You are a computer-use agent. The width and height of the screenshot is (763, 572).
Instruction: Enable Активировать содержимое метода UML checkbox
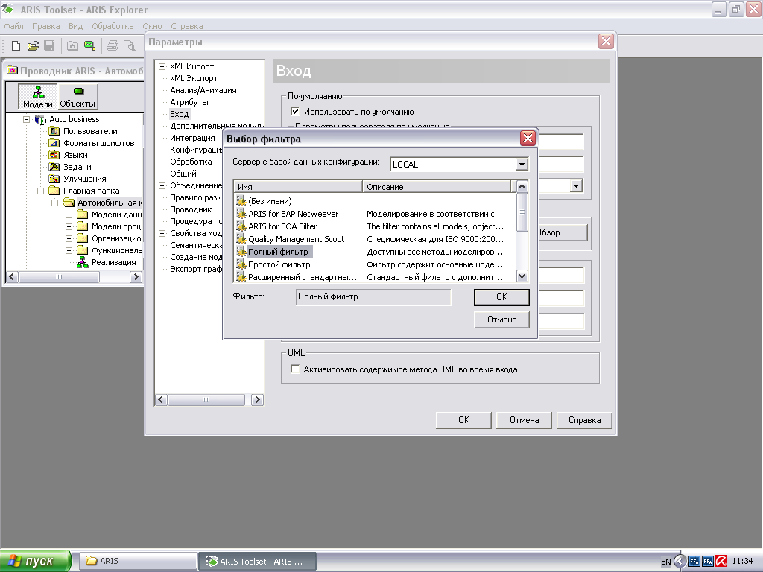point(295,369)
